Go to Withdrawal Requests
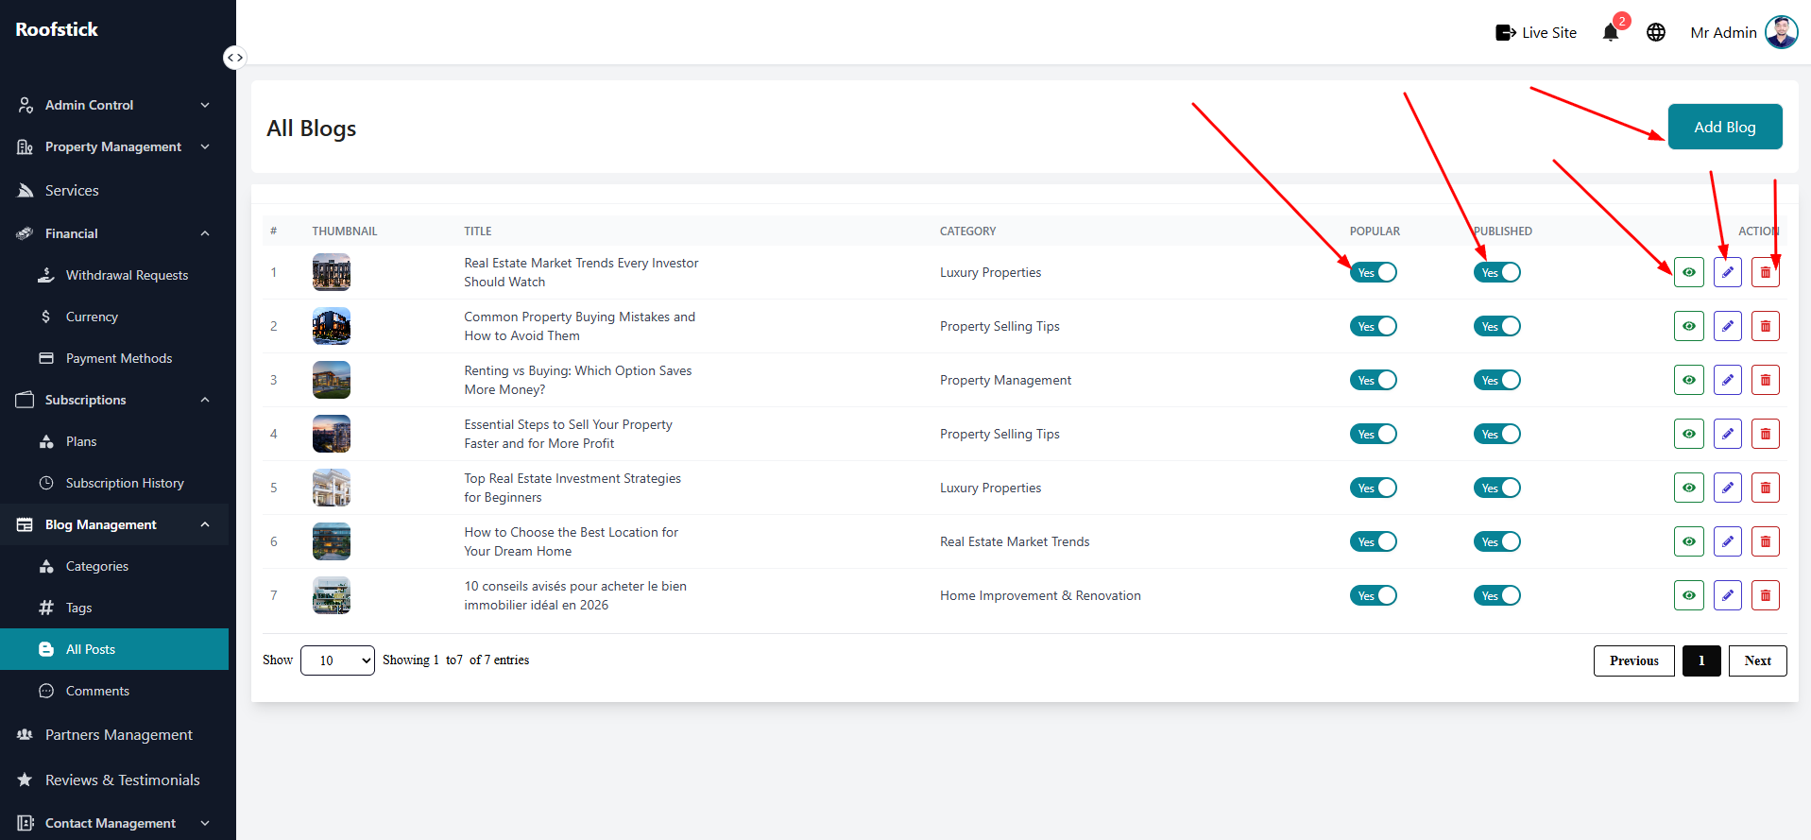The width and height of the screenshot is (1811, 840). [x=114, y=275]
